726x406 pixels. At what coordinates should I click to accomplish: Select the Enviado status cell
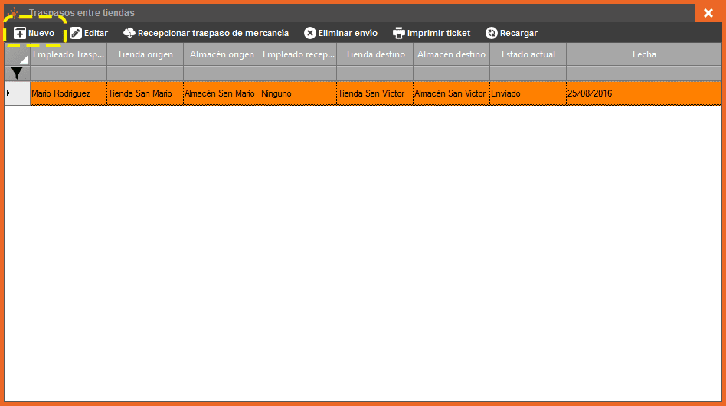tap(528, 93)
